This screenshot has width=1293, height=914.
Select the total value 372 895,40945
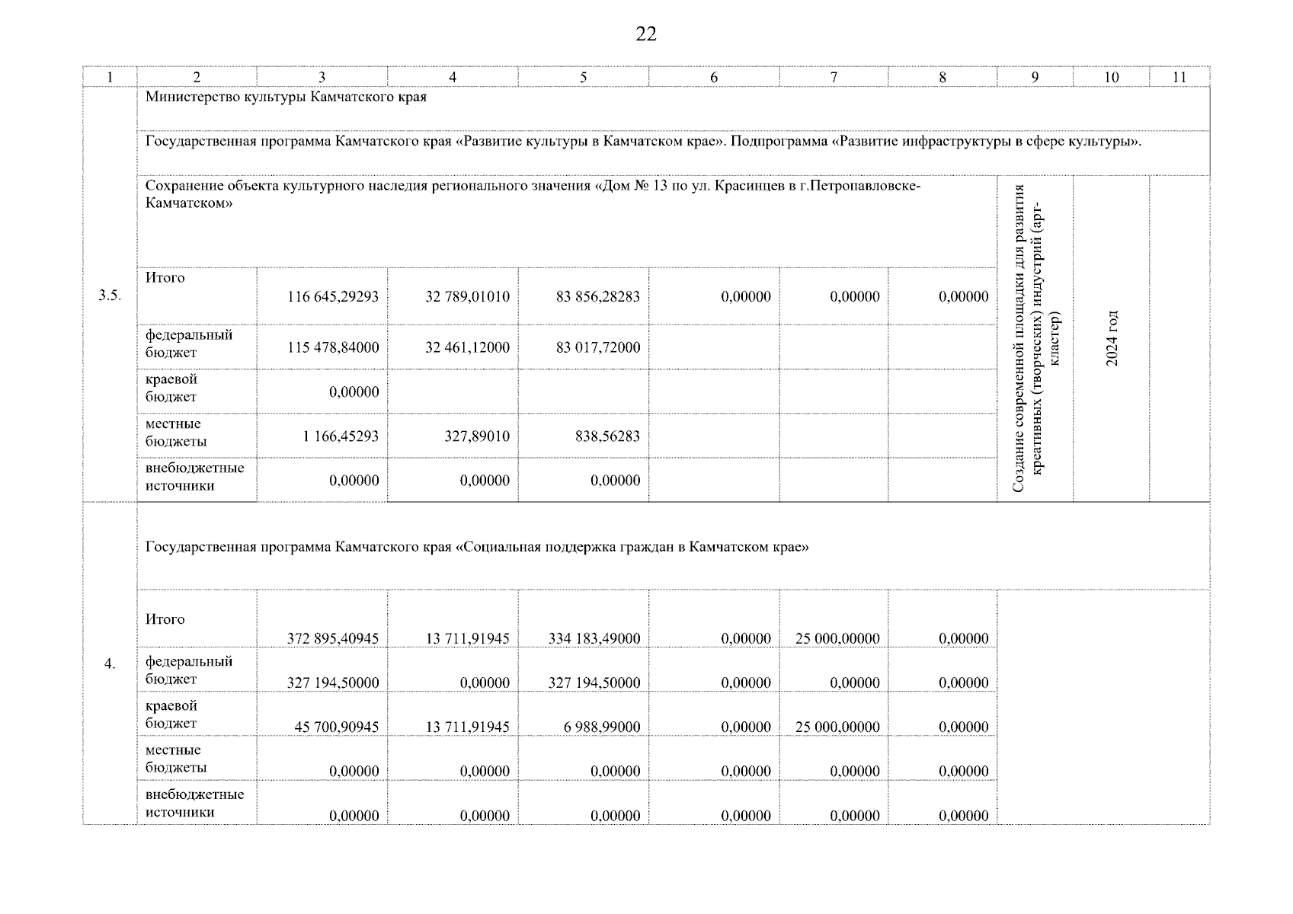click(x=333, y=639)
